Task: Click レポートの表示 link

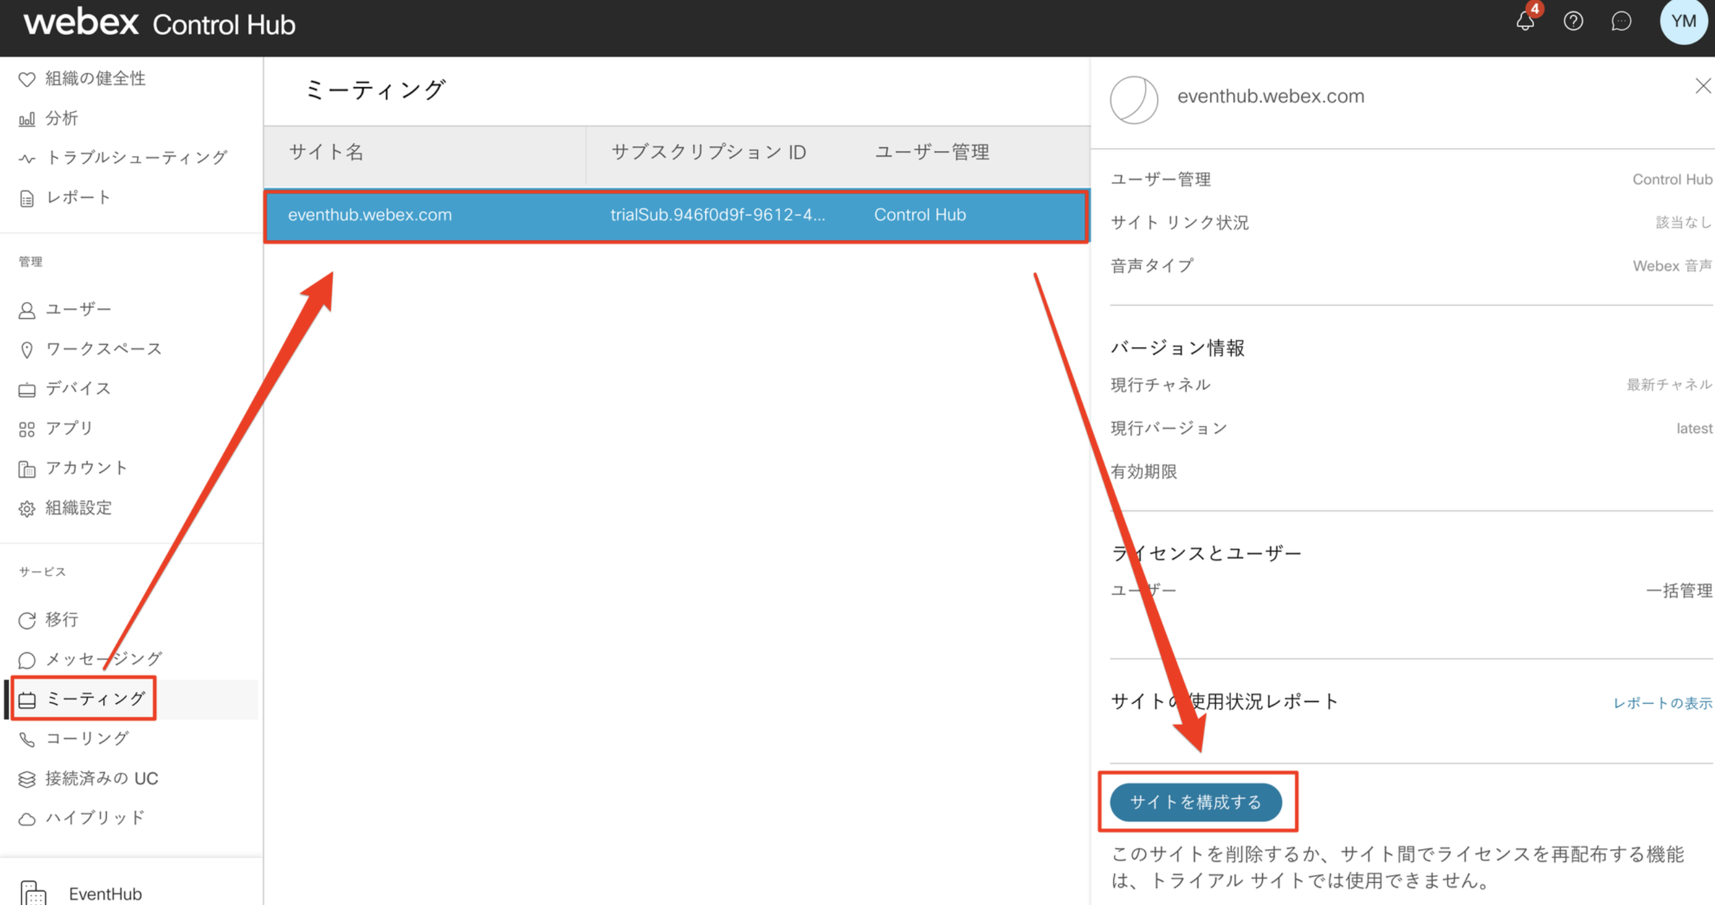Action: coord(1662,703)
